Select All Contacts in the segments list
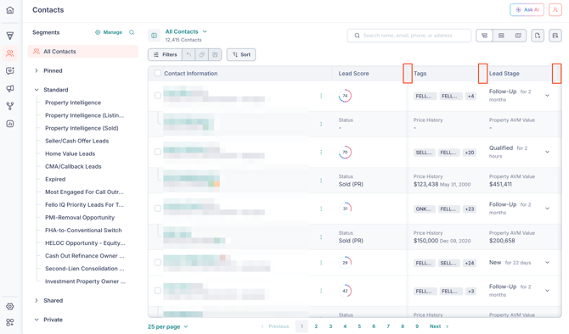The image size is (569, 334). pyautogui.click(x=83, y=52)
